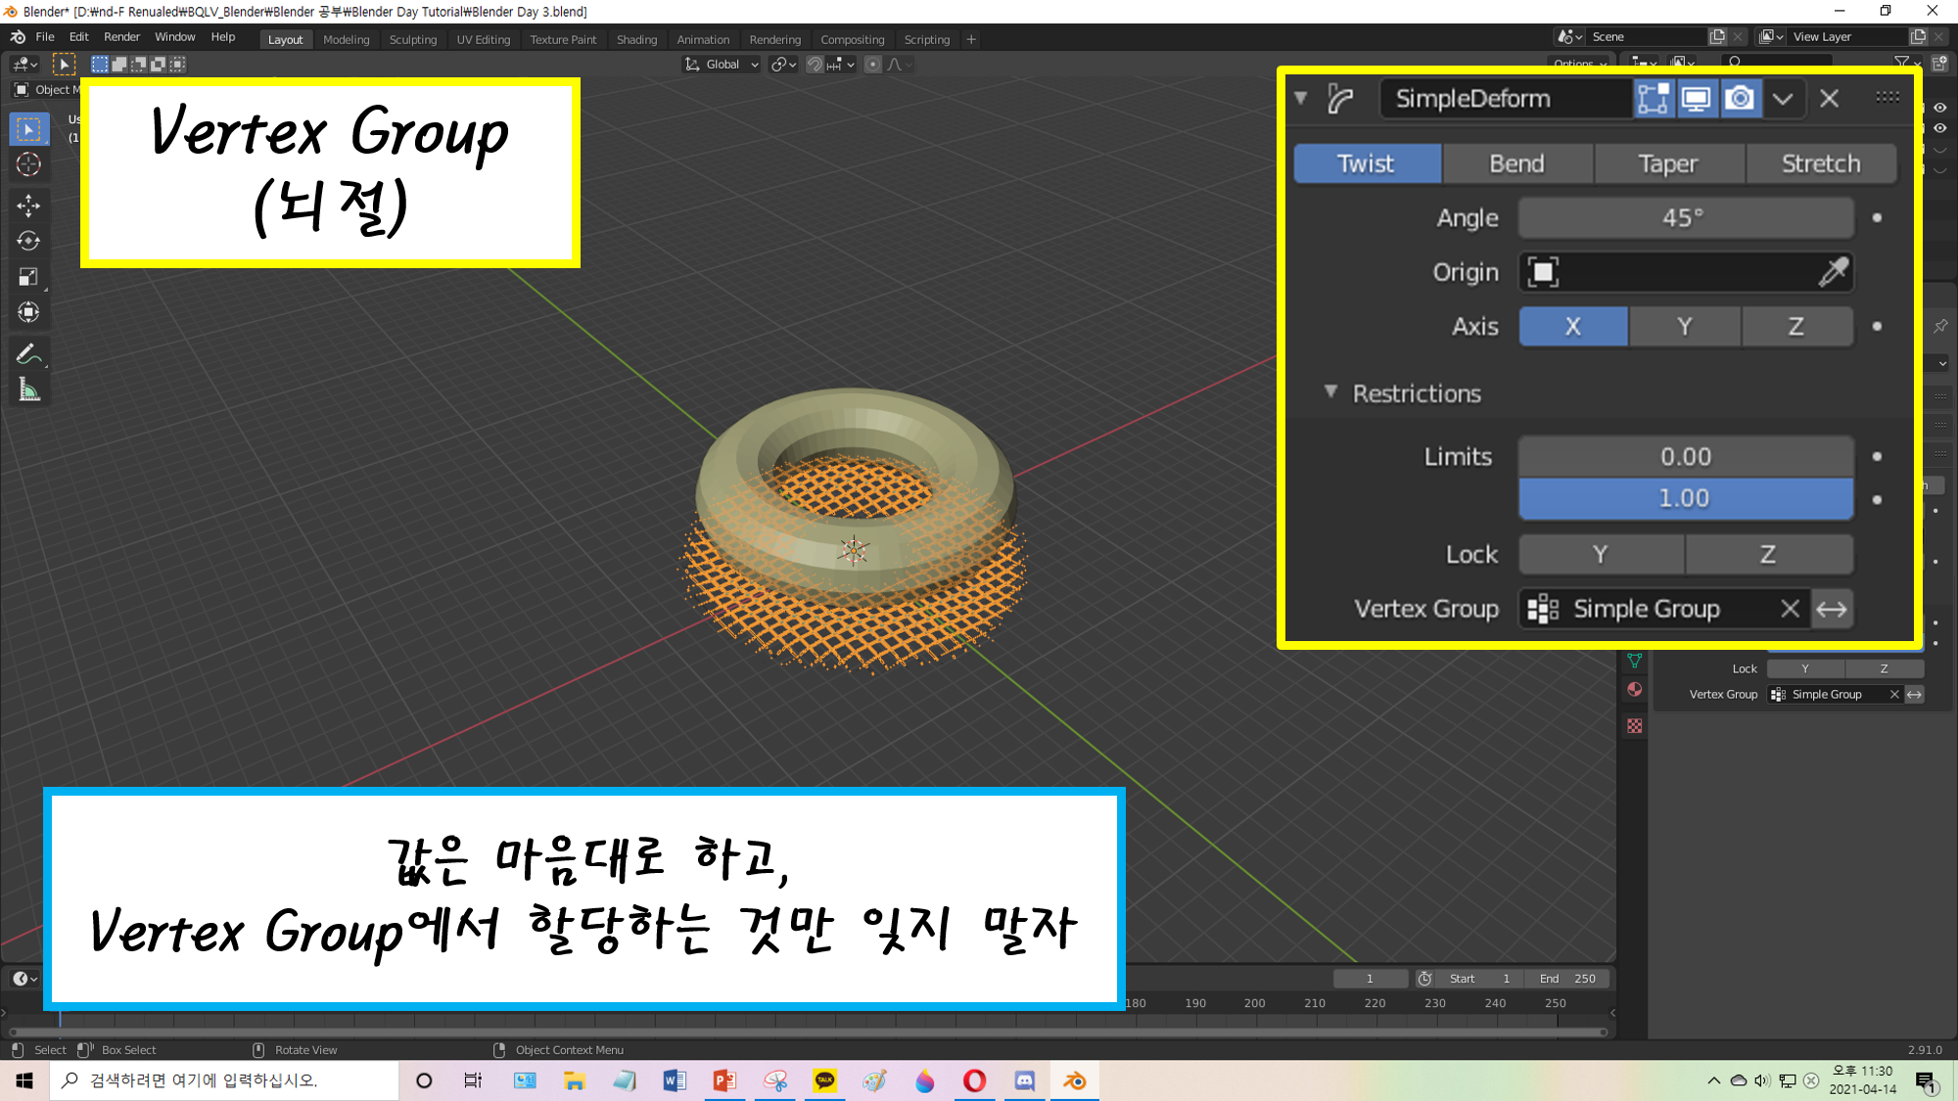The image size is (1958, 1101).
Task: Select the Move tool
Action: pos(28,205)
